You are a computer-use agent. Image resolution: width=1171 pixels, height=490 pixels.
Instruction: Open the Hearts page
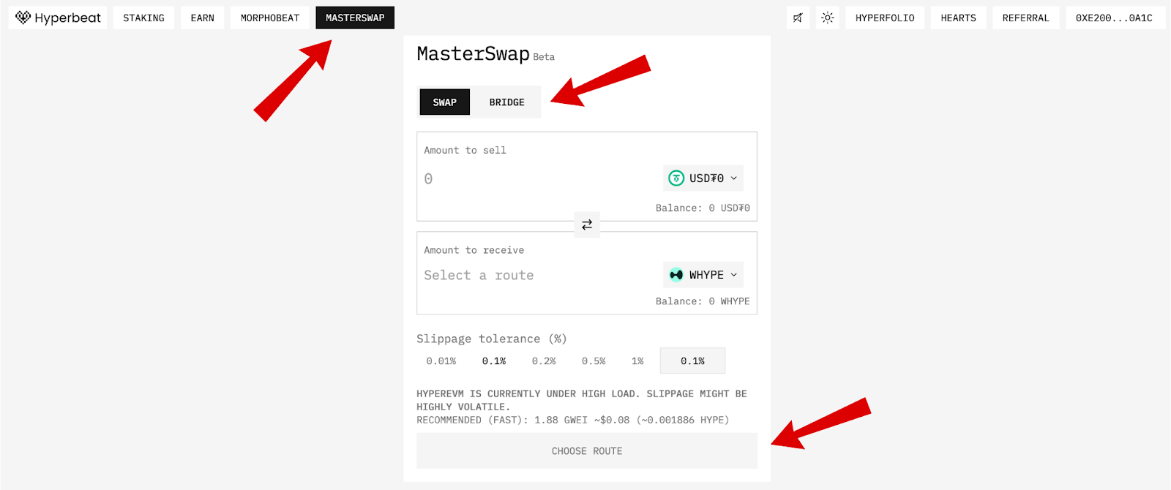[959, 18]
